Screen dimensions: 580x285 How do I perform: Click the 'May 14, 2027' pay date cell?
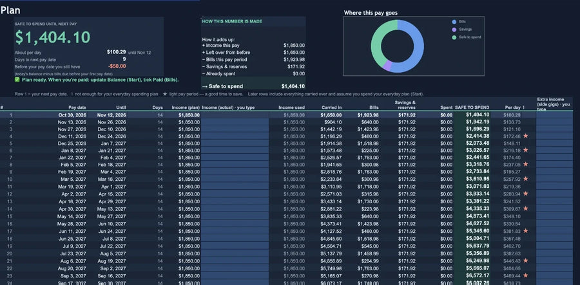point(72,216)
